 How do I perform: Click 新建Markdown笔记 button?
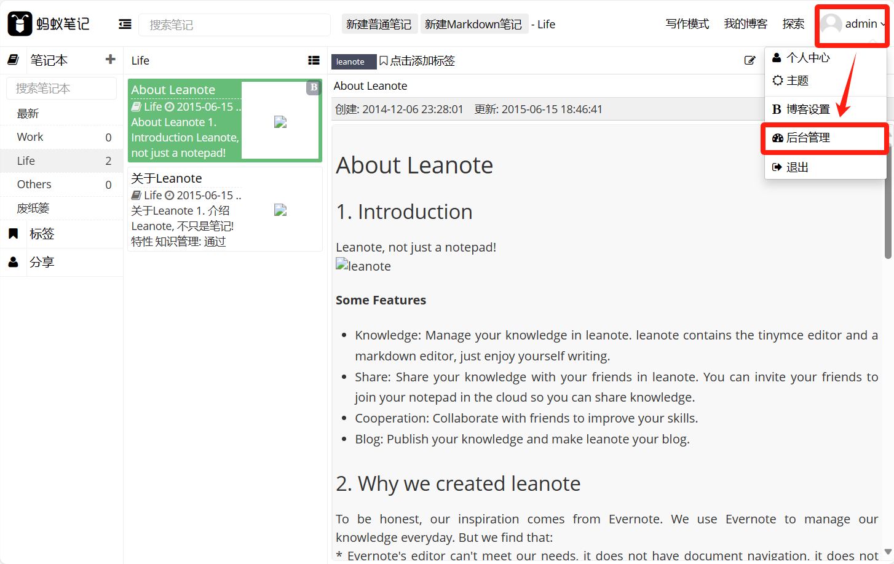coord(473,24)
